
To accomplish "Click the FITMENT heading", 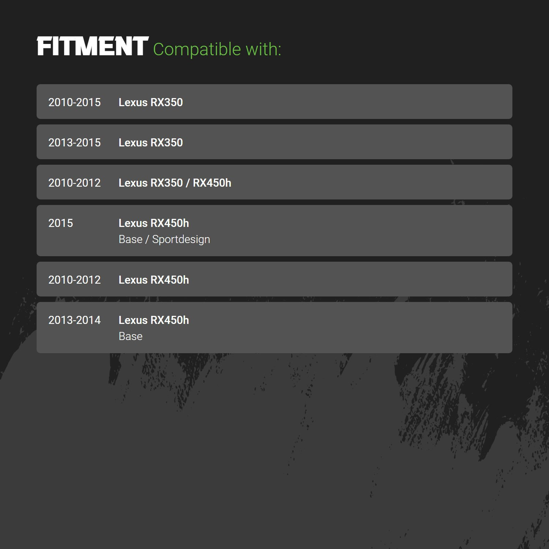I will tap(93, 46).
